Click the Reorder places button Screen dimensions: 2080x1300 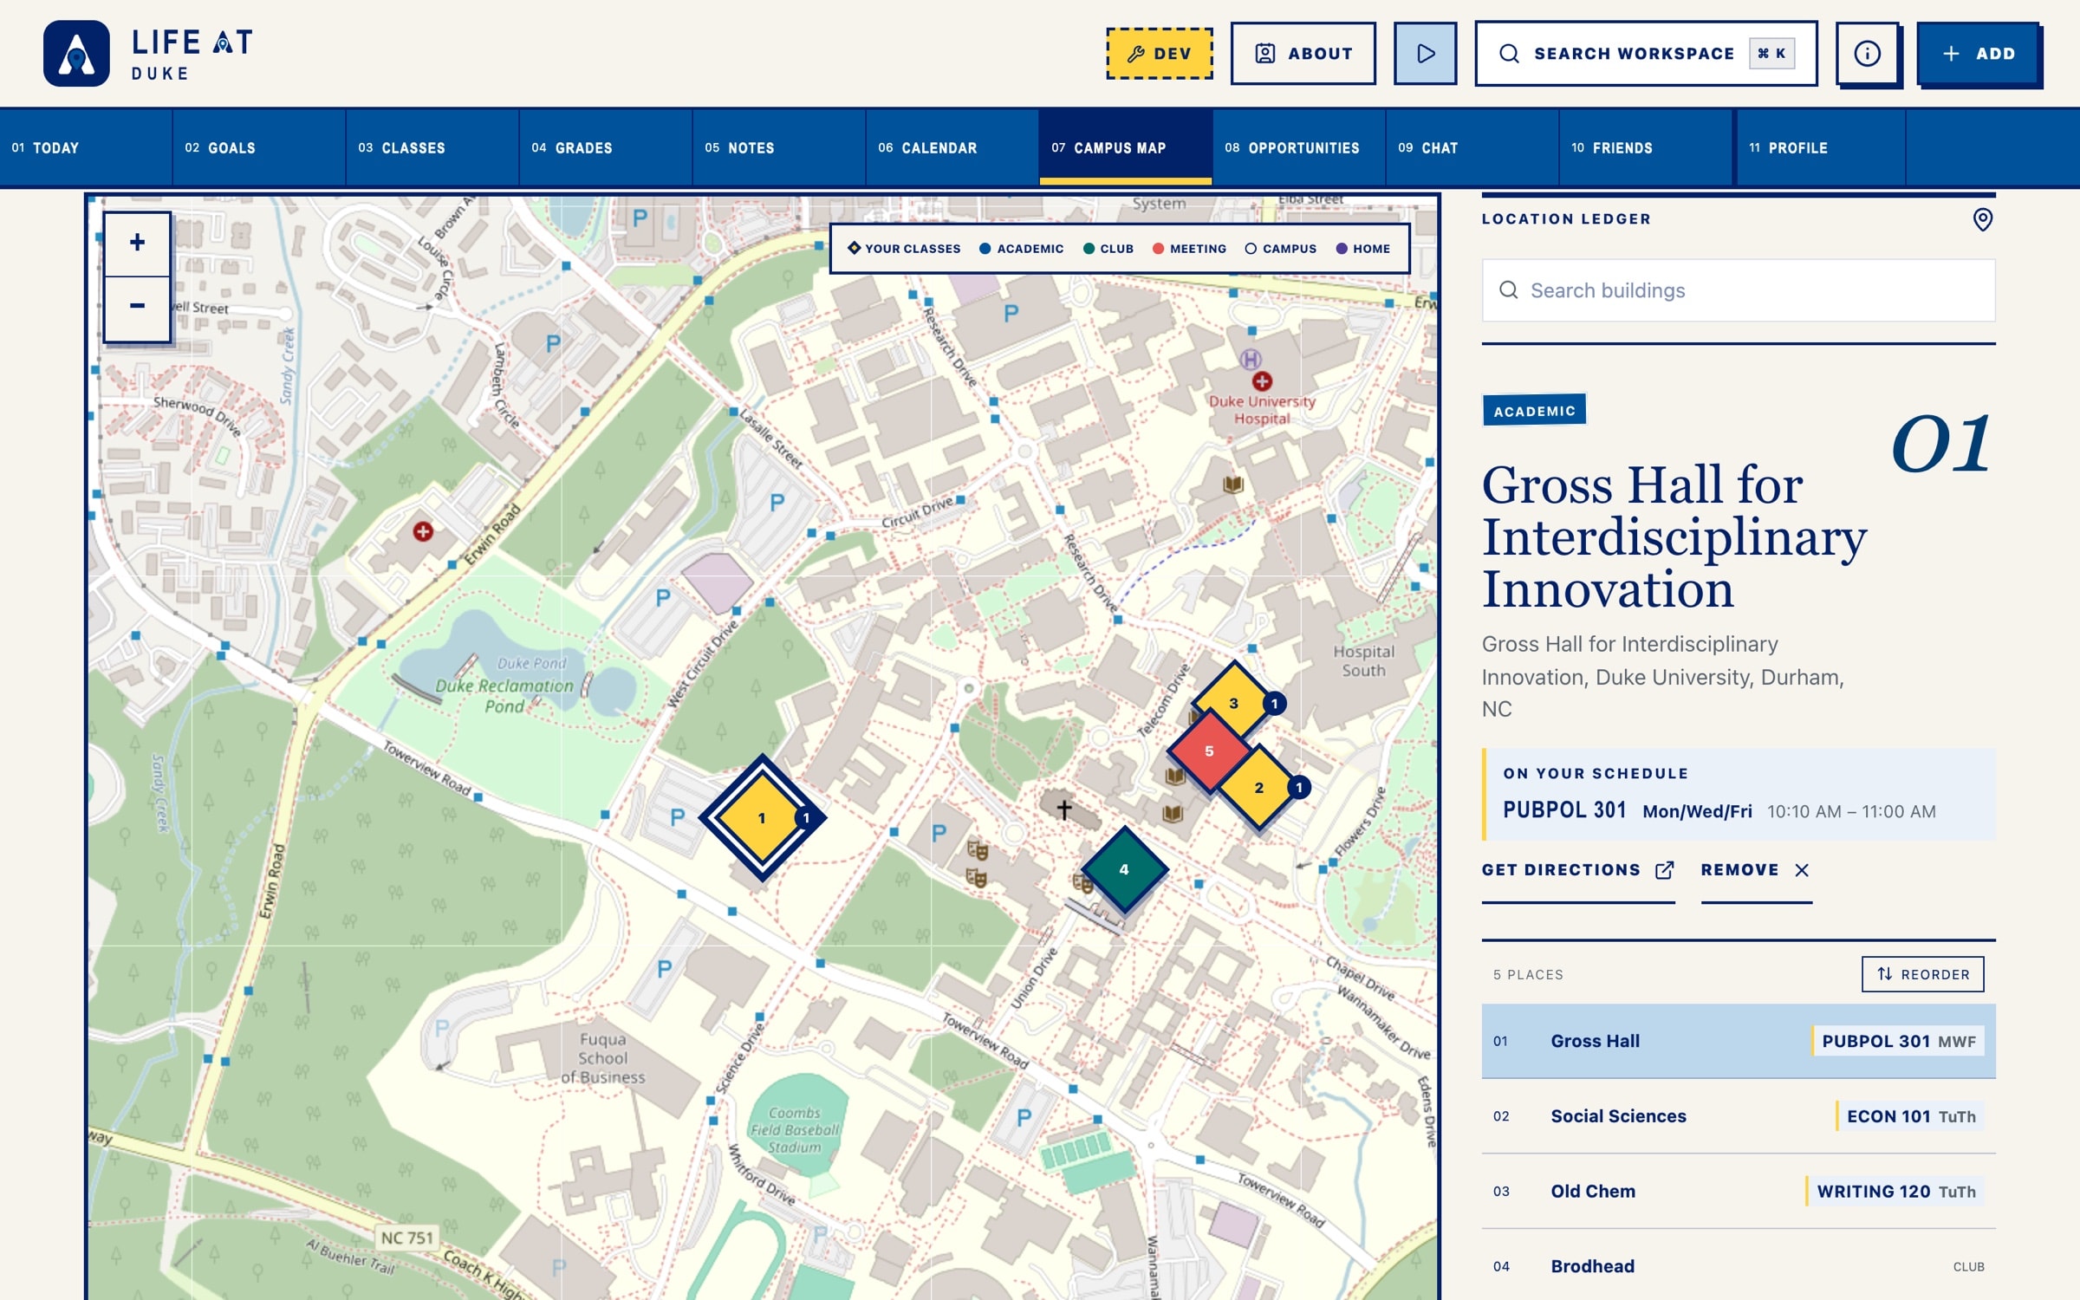pyautogui.click(x=1922, y=974)
